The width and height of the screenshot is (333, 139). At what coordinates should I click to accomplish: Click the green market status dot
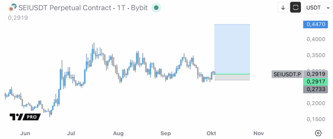[x=156, y=7]
